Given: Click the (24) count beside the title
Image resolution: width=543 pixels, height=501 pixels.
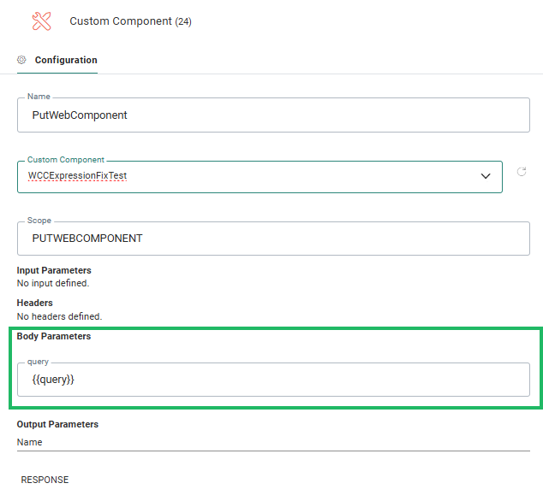Looking at the screenshot, I should [183, 22].
